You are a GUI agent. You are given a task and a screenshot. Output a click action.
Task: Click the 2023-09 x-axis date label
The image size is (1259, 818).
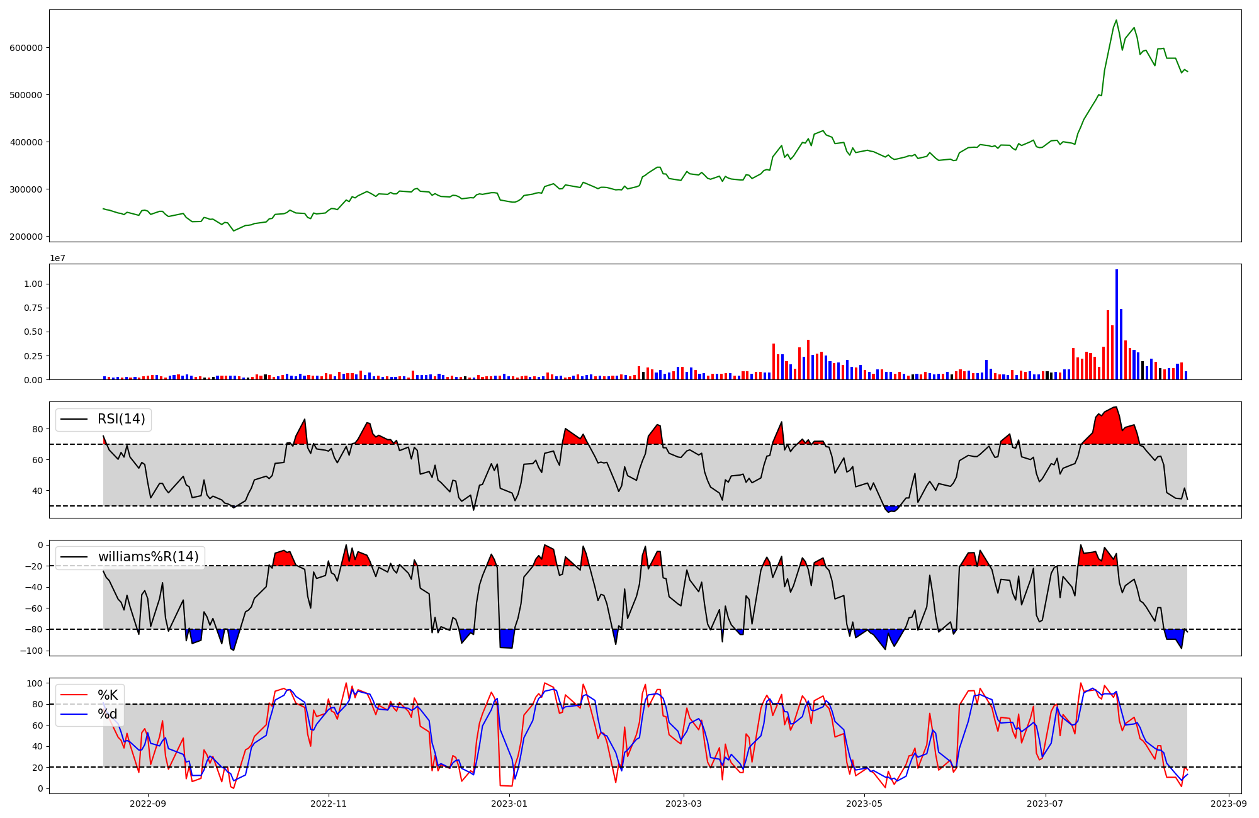coord(1228,804)
